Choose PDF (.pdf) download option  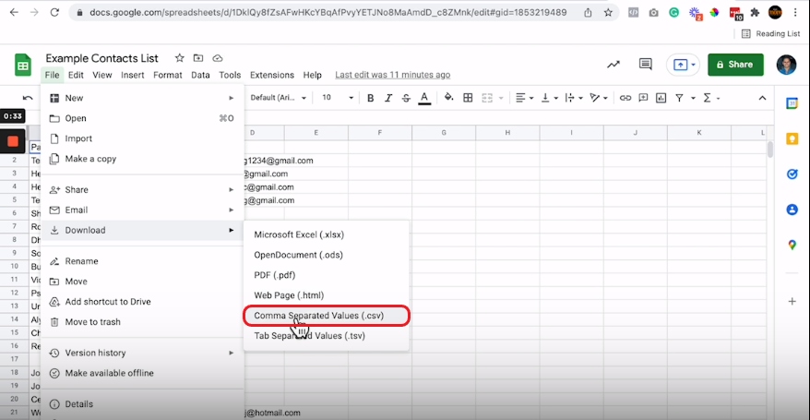pyautogui.click(x=326, y=275)
